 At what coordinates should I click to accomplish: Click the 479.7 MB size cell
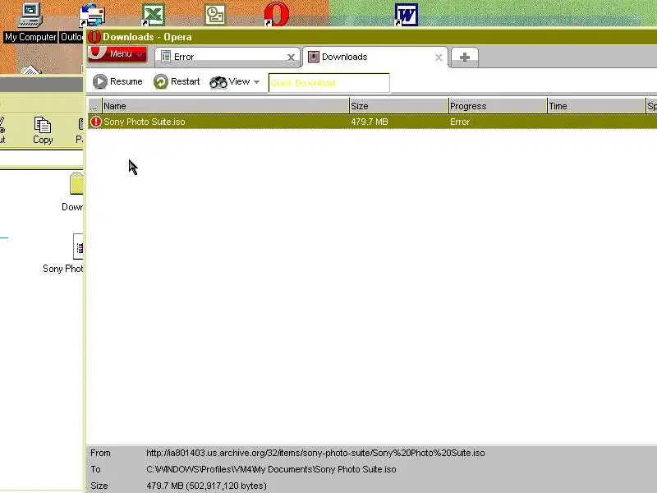369,122
